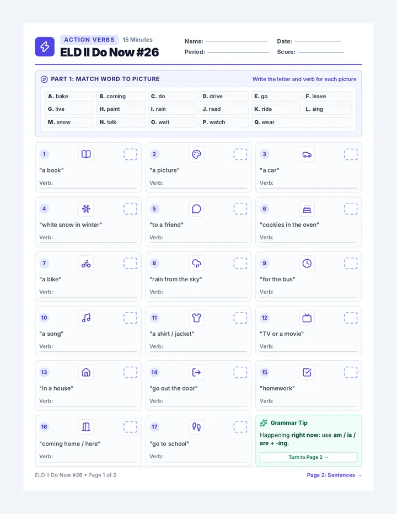Click the dashed answer box in card 4
Screen dimensions: 397x514
(130, 209)
